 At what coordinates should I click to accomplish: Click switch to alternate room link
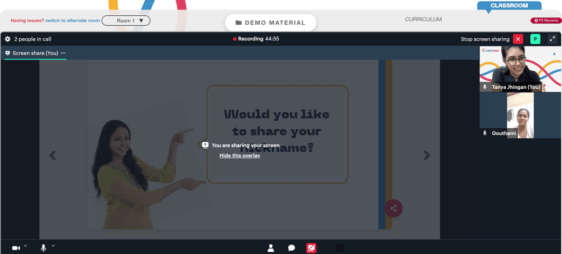(x=72, y=20)
